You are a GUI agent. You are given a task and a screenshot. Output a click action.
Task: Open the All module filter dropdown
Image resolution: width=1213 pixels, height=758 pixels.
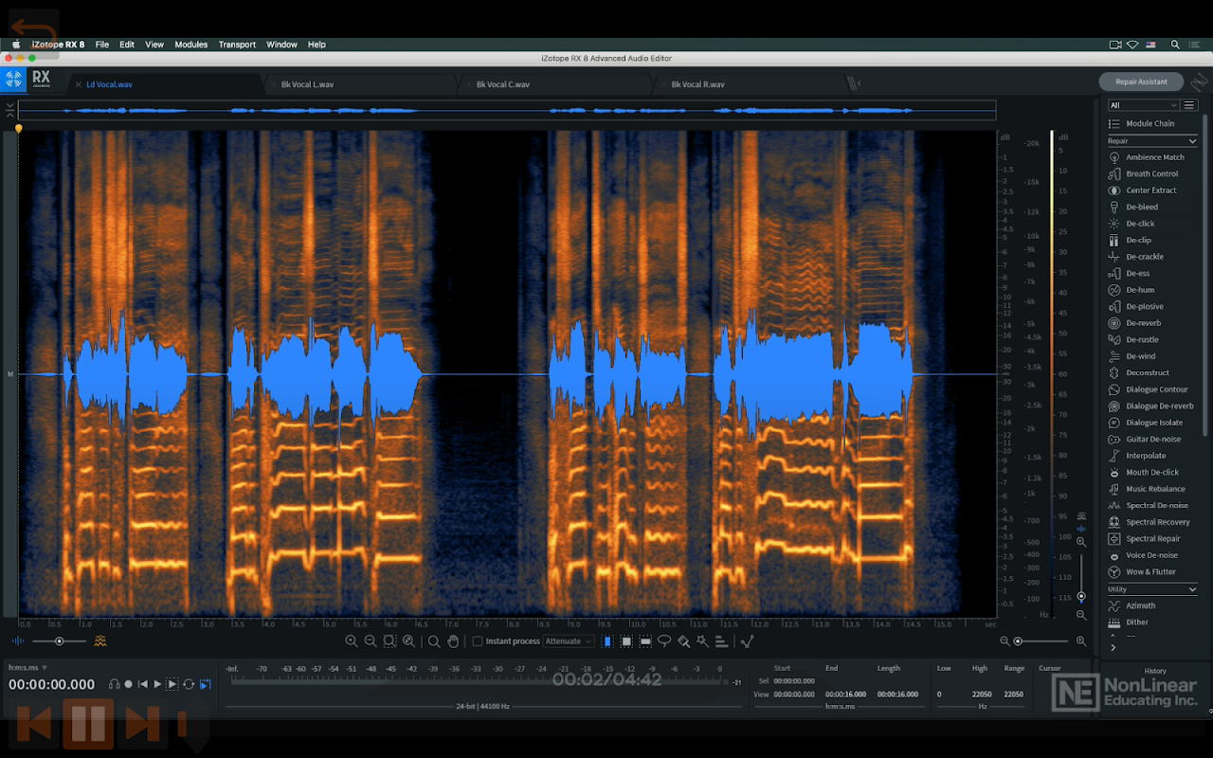pyautogui.click(x=1144, y=105)
